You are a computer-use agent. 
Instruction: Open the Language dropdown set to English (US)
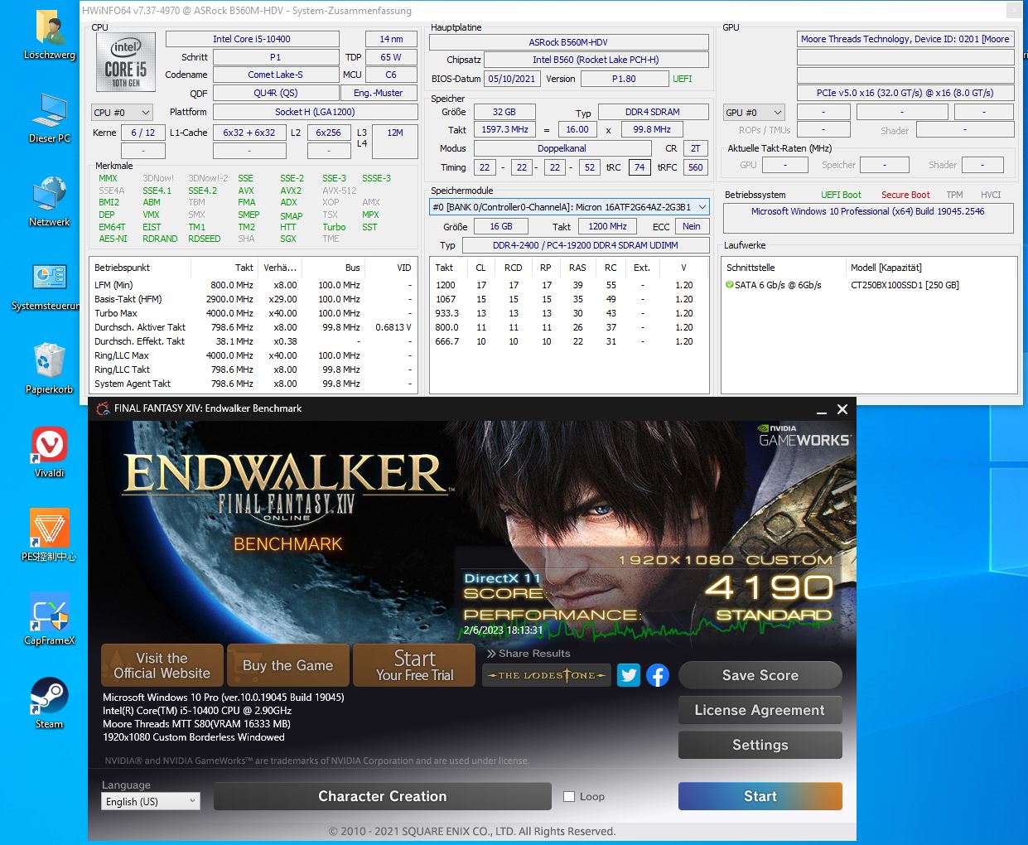coord(151,801)
